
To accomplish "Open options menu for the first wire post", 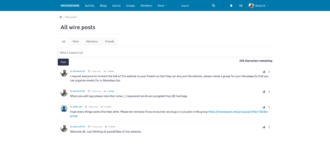I will point(269,72).
